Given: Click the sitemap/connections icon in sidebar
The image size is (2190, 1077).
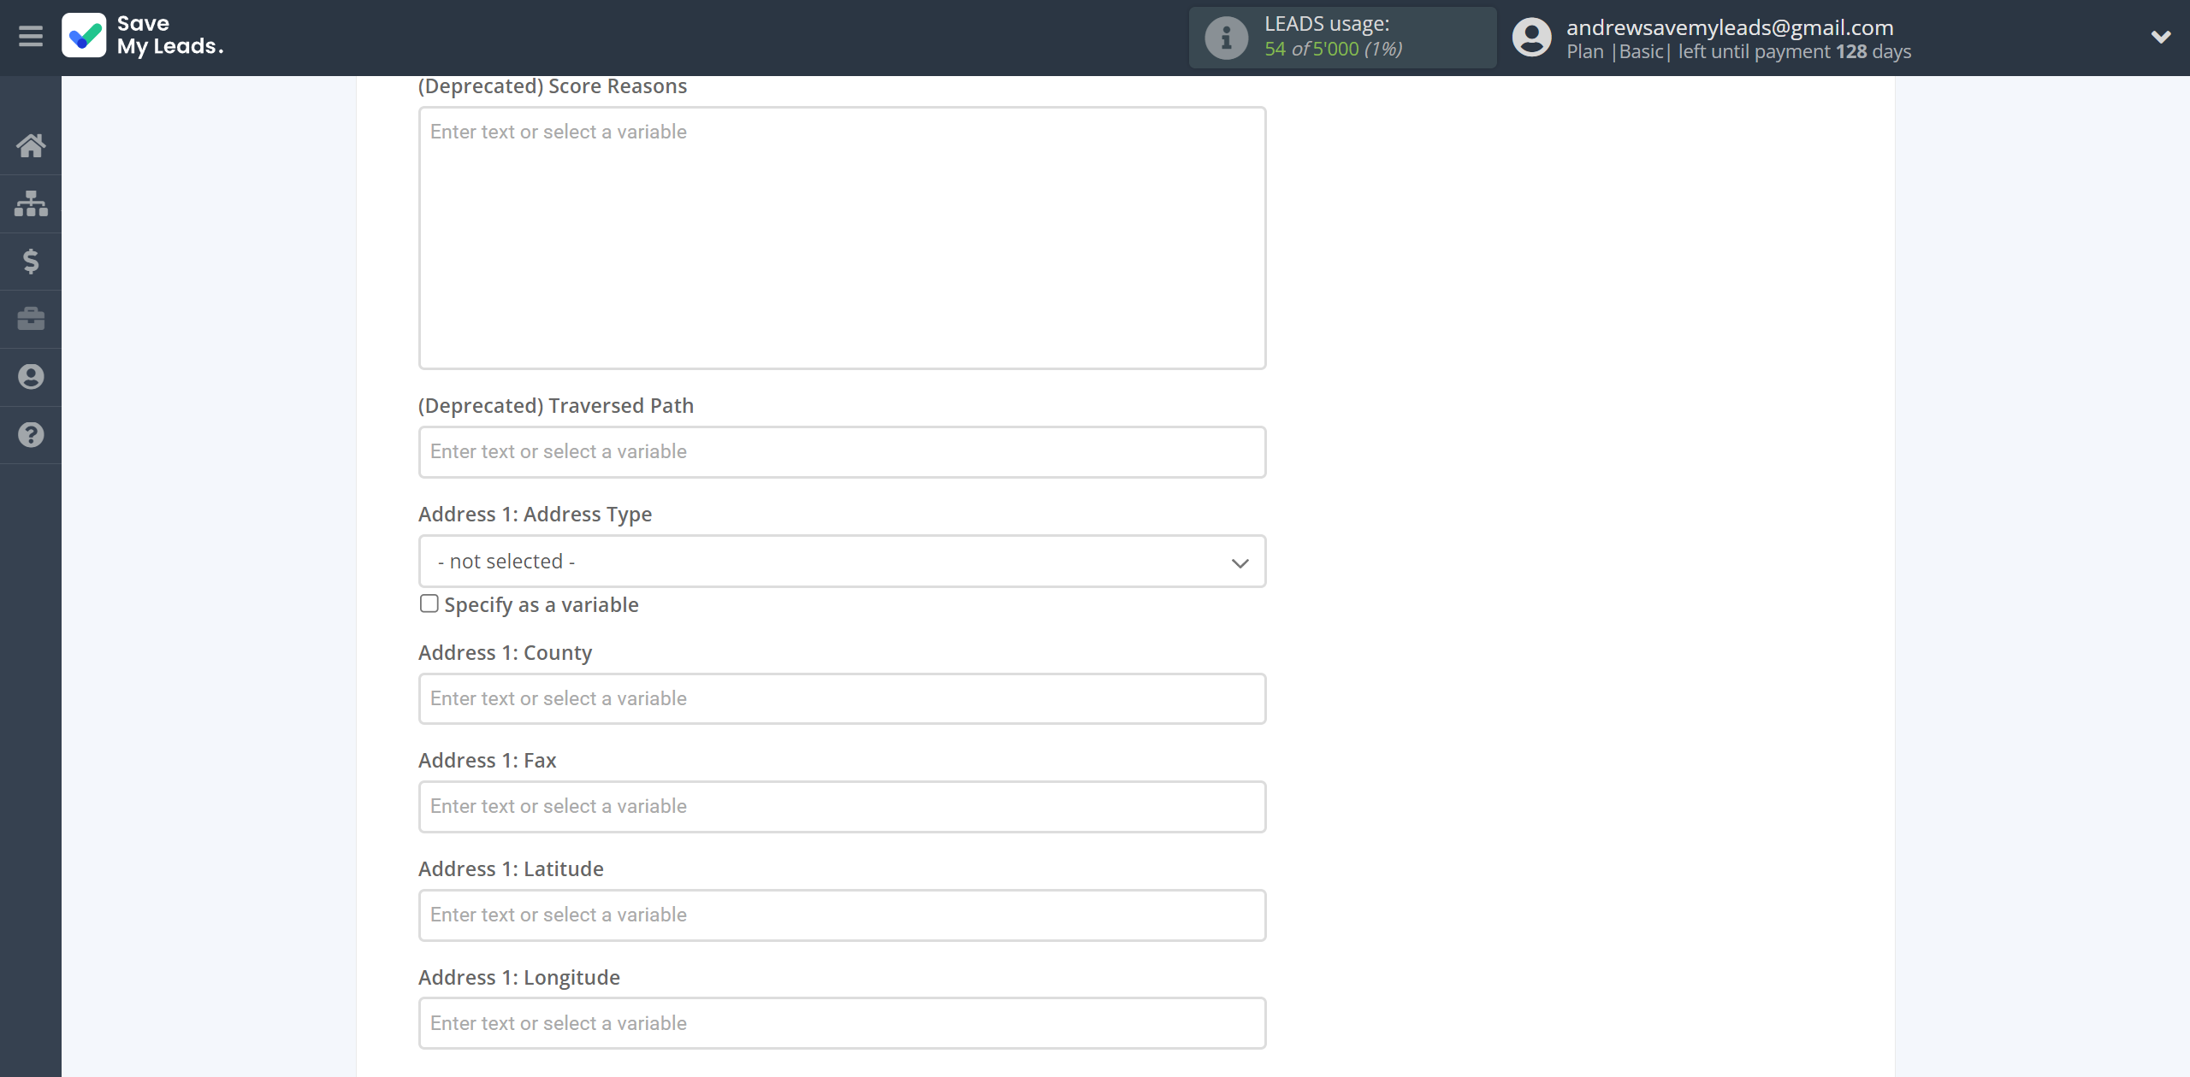Looking at the screenshot, I should pos(31,203).
